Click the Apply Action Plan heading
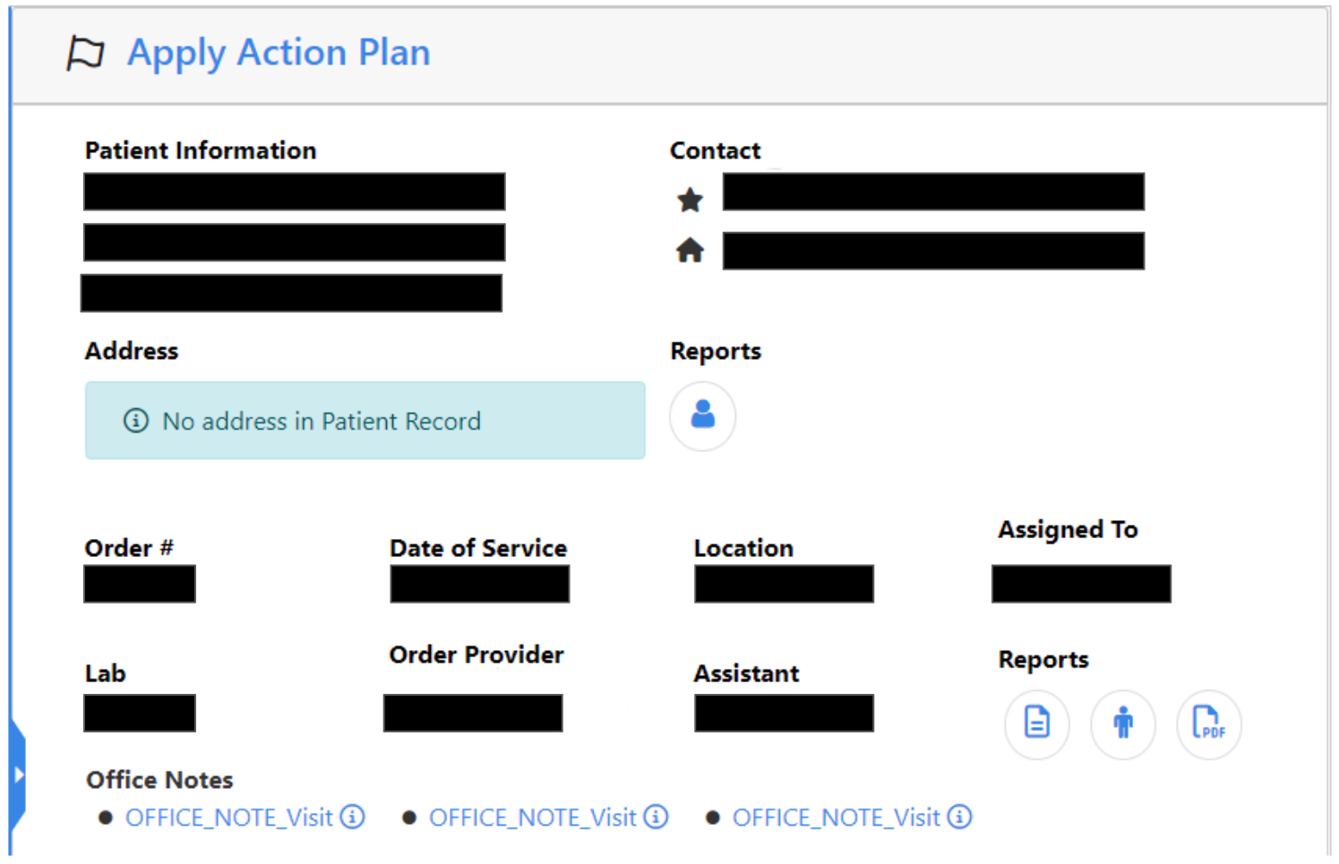 point(279,53)
